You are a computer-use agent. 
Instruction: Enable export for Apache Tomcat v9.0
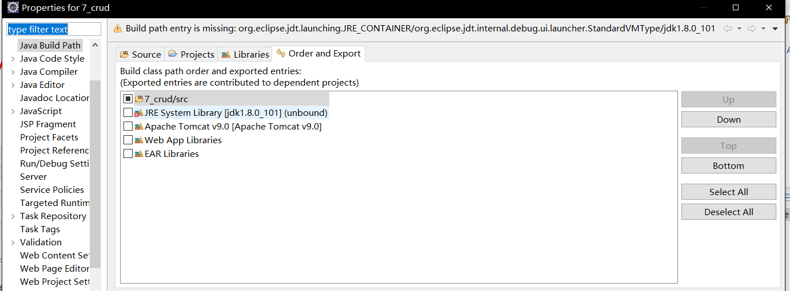pyautogui.click(x=128, y=127)
